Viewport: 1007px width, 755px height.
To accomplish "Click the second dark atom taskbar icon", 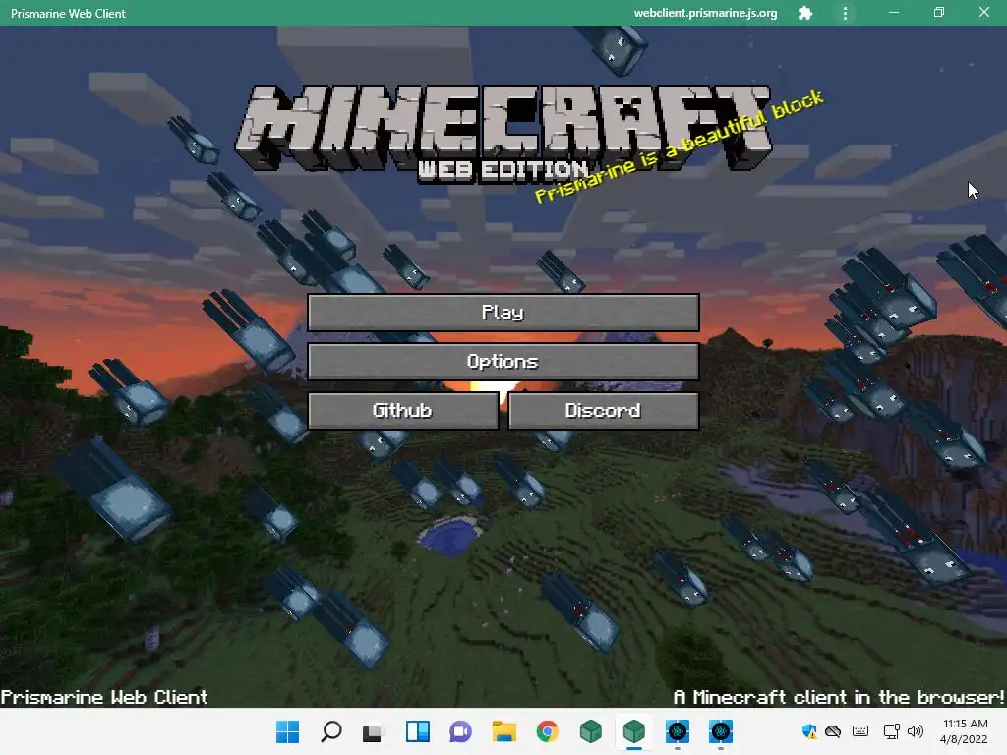I will point(721,731).
